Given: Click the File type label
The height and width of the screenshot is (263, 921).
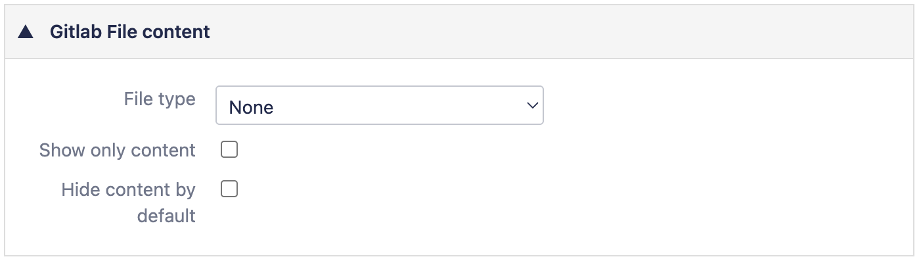Looking at the screenshot, I should 160,99.
